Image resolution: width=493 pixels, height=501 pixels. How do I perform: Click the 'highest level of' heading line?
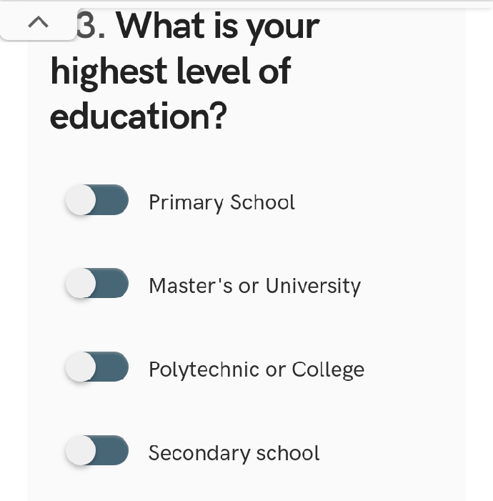(x=170, y=71)
